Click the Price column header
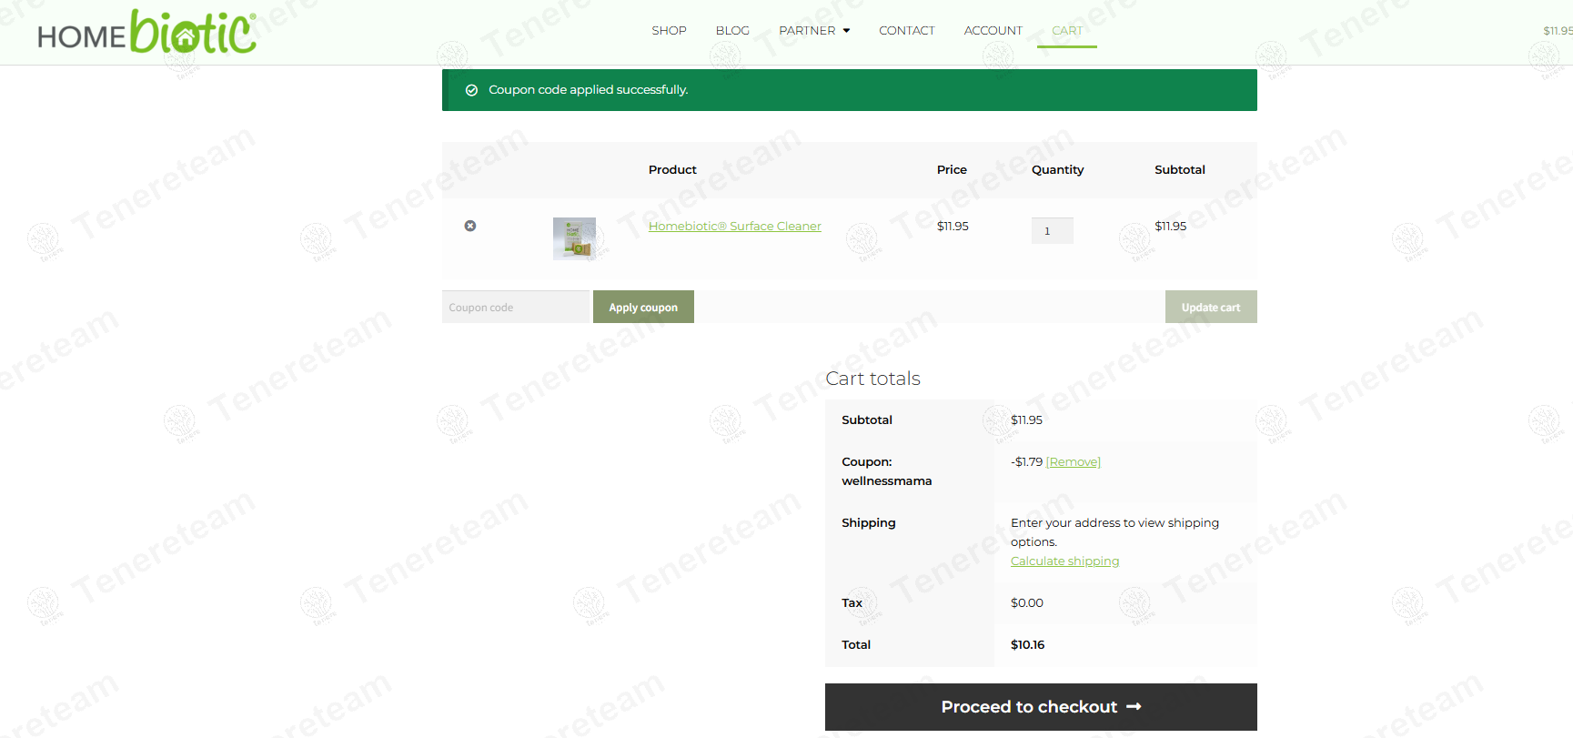Viewport: 1573px width, 738px height. (952, 169)
